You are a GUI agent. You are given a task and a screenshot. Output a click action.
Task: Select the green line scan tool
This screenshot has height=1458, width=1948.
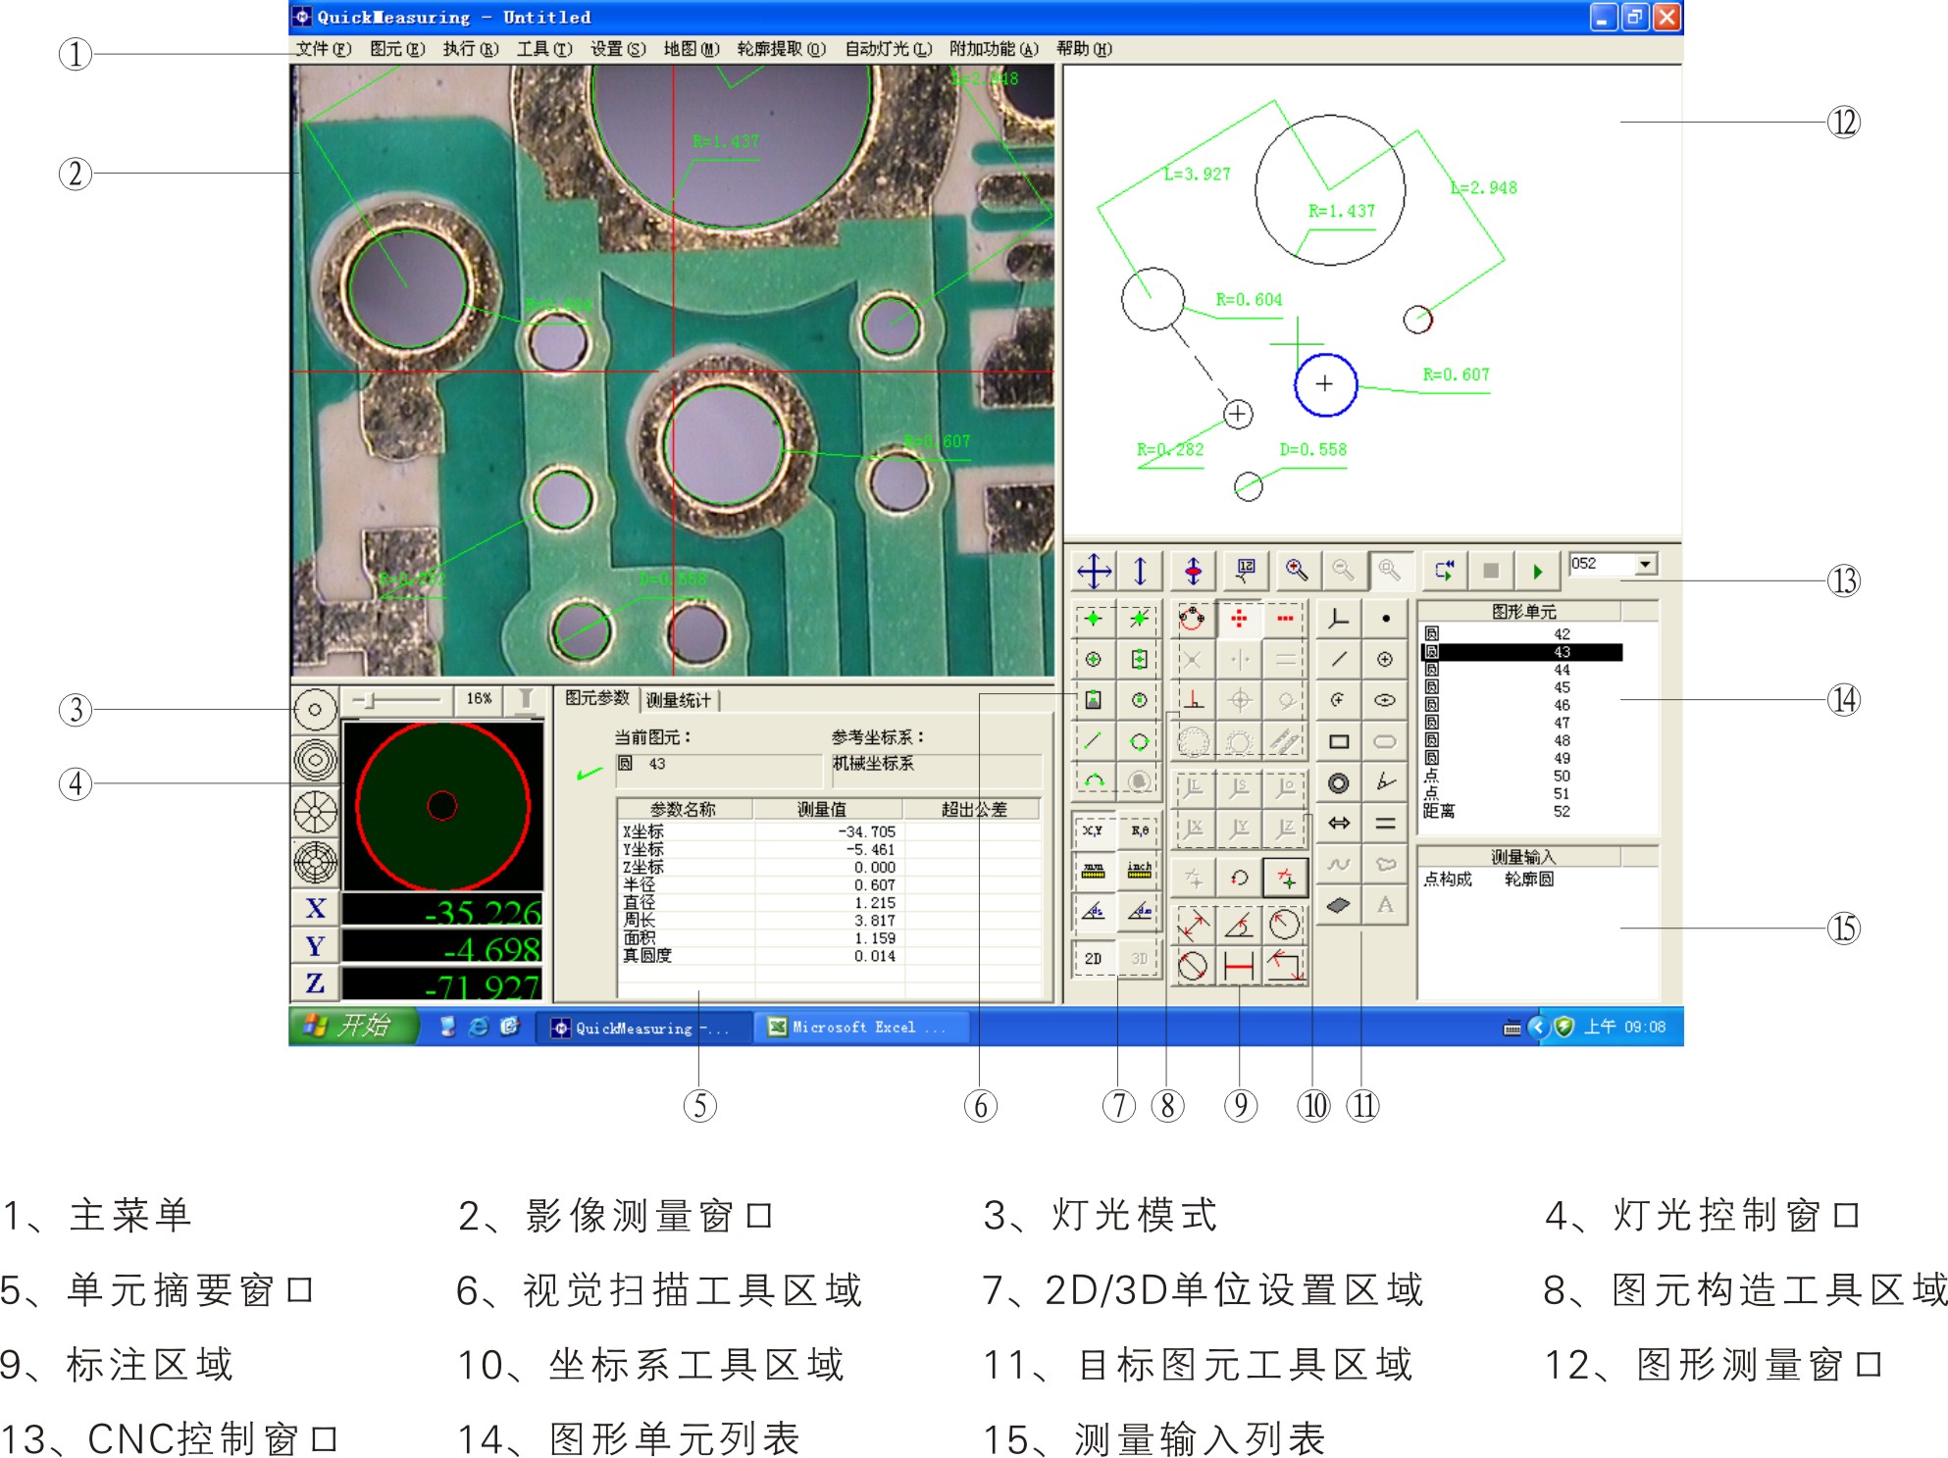[x=1093, y=741]
